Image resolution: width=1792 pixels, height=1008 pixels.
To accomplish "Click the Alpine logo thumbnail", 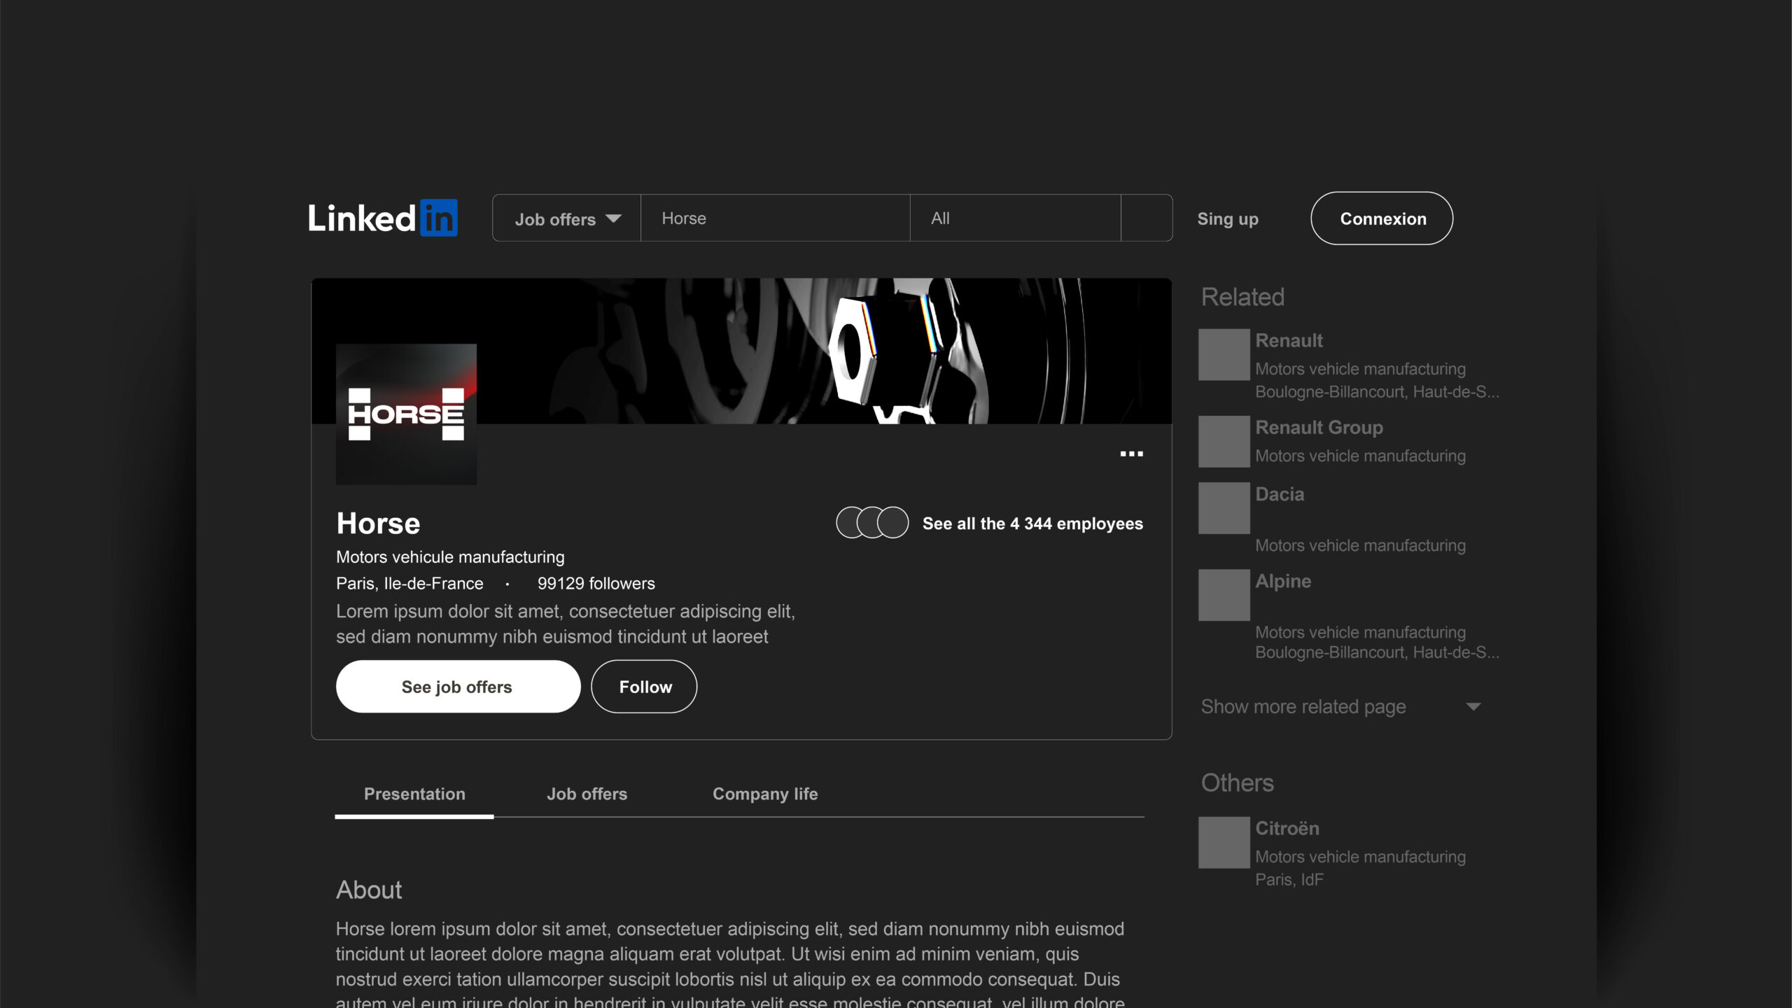I will pyautogui.click(x=1224, y=595).
